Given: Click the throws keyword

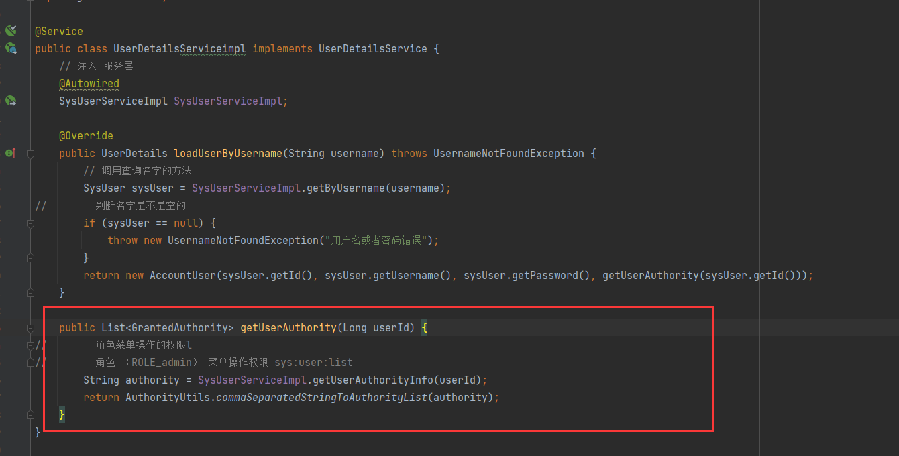Looking at the screenshot, I should 409,154.
